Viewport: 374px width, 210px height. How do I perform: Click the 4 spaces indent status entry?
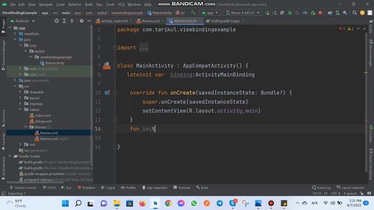(350, 193)
